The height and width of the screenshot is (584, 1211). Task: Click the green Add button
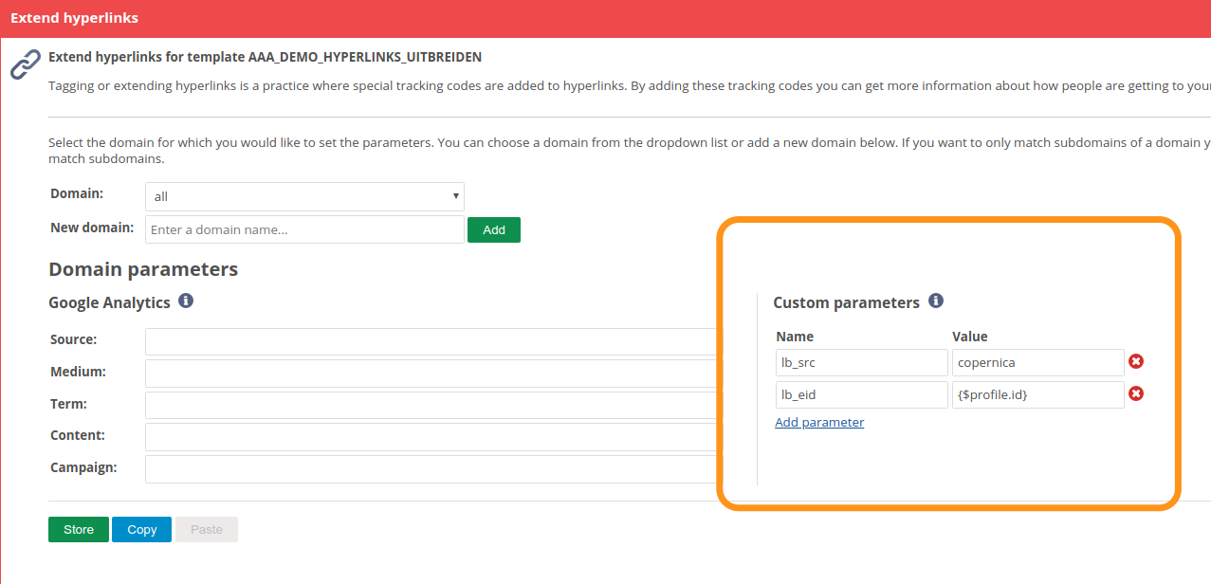click(494, 229)
